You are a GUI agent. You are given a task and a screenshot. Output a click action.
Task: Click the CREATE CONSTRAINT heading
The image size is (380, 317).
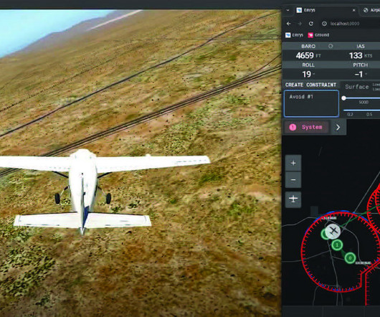[310, 85]
